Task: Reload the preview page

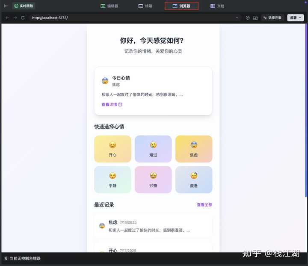Action: coord(23,18)
